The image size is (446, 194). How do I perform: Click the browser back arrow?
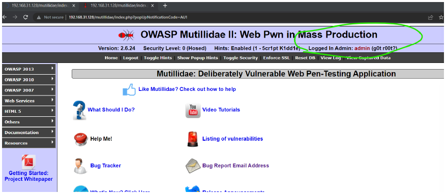point(4,17)
